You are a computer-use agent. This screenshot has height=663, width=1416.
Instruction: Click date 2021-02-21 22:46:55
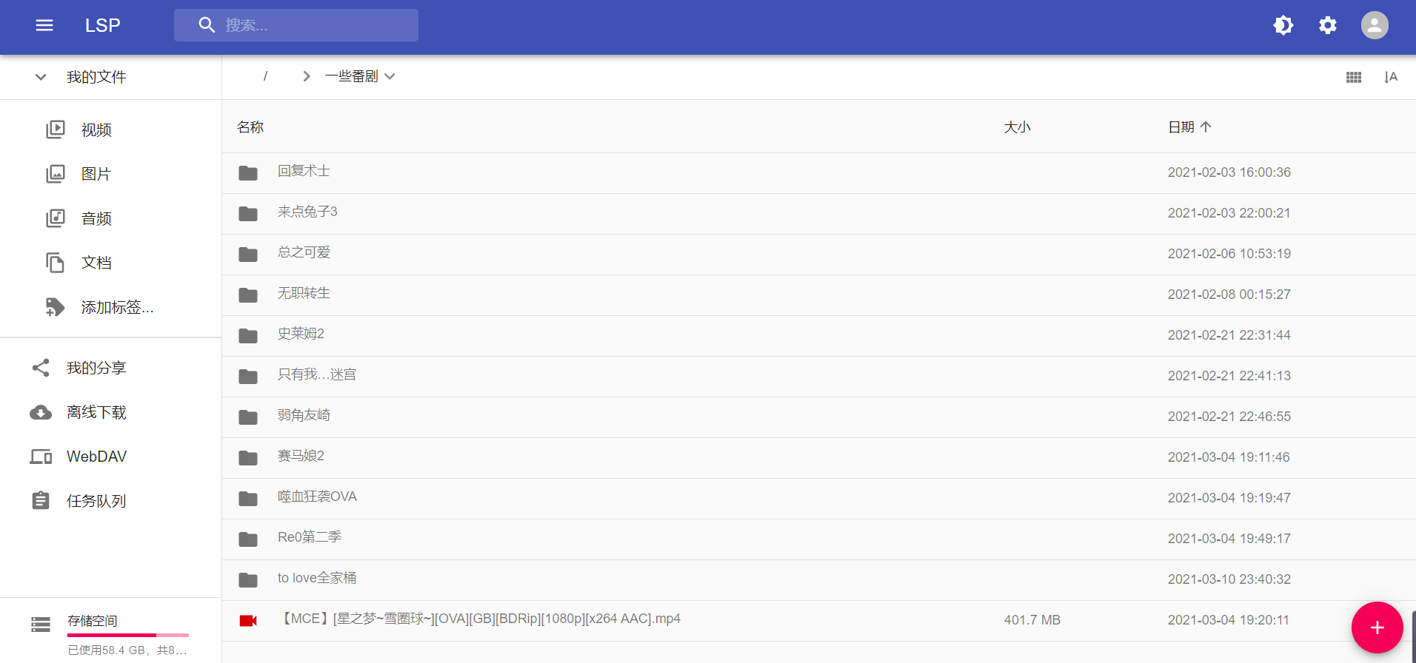pyautogui.click(x=1229, y=417)
